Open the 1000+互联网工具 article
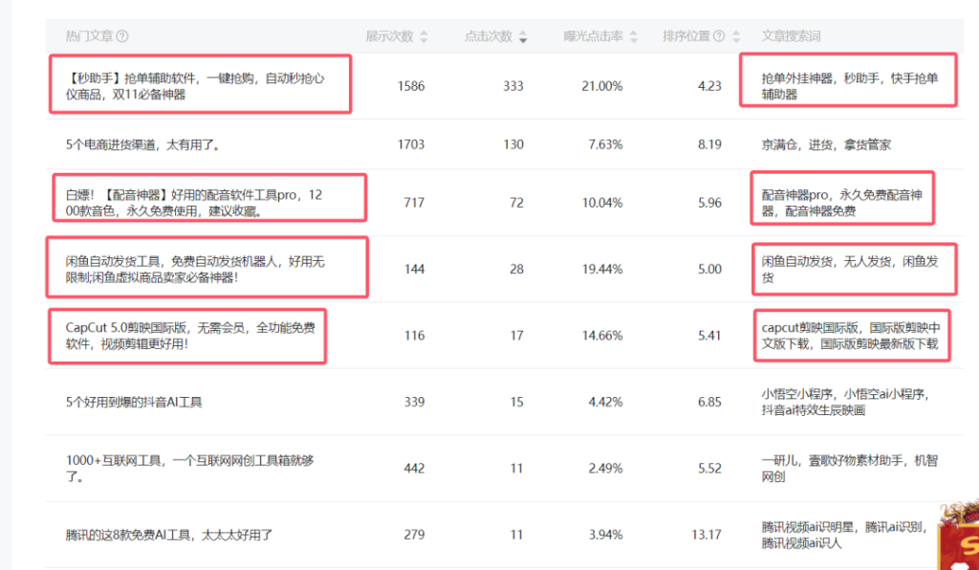Screen dimensions: 979x570 pyautogui.click(x=189, y=468)
